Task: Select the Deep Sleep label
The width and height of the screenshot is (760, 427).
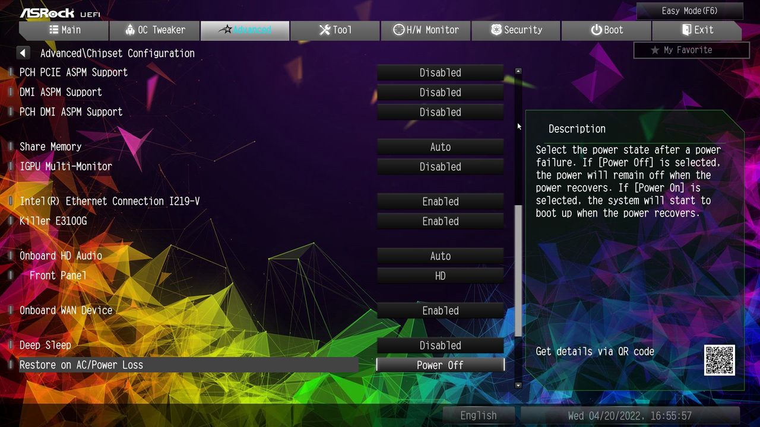Action: [x=45, y=345]
